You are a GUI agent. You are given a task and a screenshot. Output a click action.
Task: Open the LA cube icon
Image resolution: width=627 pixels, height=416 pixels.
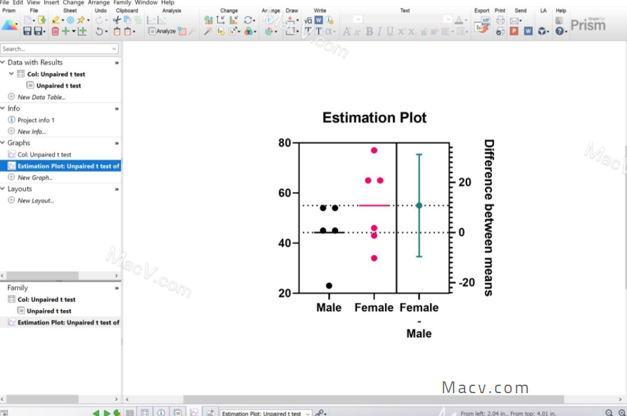coord(542,31)
